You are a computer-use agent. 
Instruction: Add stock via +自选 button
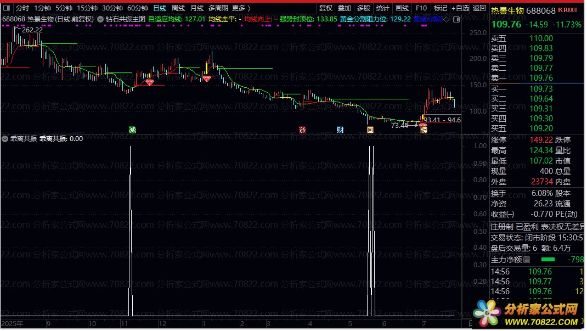click(x=460, y=8)
